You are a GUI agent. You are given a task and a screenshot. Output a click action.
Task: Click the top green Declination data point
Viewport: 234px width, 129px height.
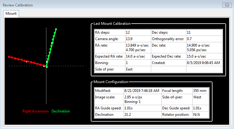(56, 29)
